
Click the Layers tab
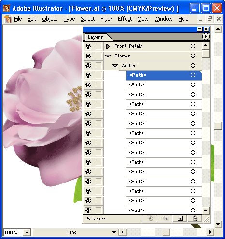96,37
